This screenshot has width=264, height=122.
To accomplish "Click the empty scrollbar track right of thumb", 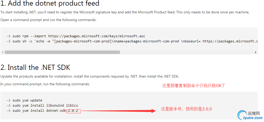I will point(187,52).
